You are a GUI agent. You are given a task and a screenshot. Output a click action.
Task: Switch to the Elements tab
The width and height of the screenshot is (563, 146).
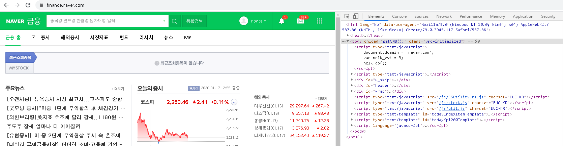(x=376, y=16)
